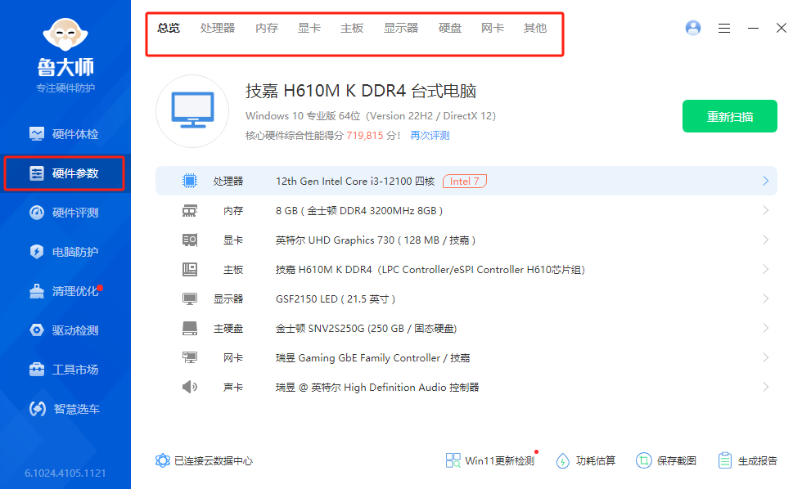
Task: Click the 主硬盘 drive icon
Action: click(190, 328)
